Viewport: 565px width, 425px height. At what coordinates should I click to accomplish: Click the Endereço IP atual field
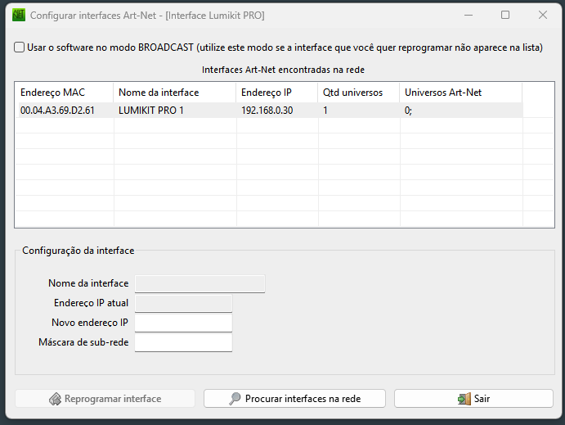[x=183, y=303]
